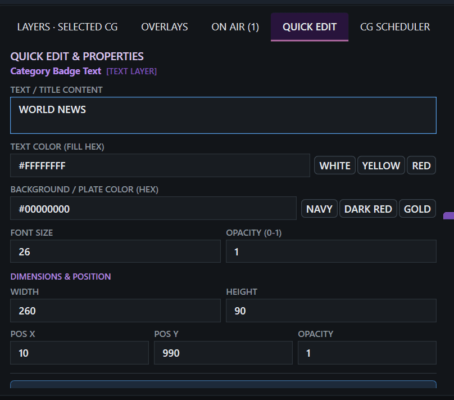Click the [TEXT LAYER] type label
The height and width of the screenshot is (400, 454).
131,71
